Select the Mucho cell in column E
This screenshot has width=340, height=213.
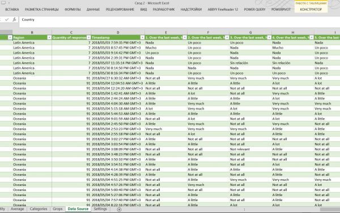[166, 48]
